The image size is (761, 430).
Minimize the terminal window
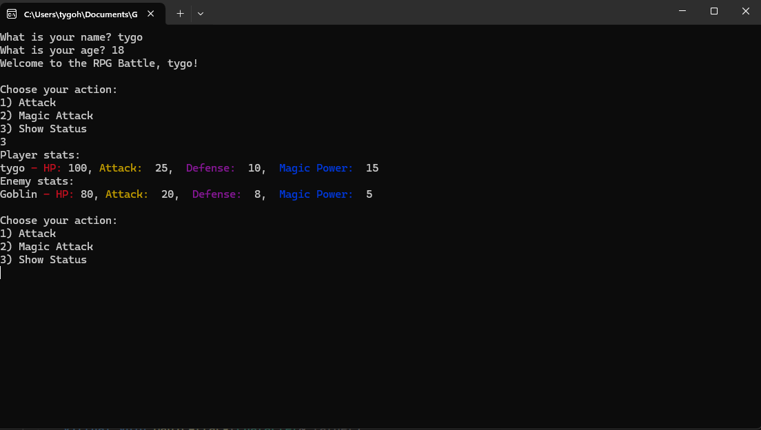point(682,12)
